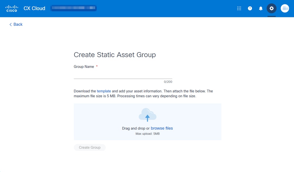Image resolution: width=294 pixels, height=172 pixels.
Task: Open the settings gear icon
Action: (x=272, y=8)
